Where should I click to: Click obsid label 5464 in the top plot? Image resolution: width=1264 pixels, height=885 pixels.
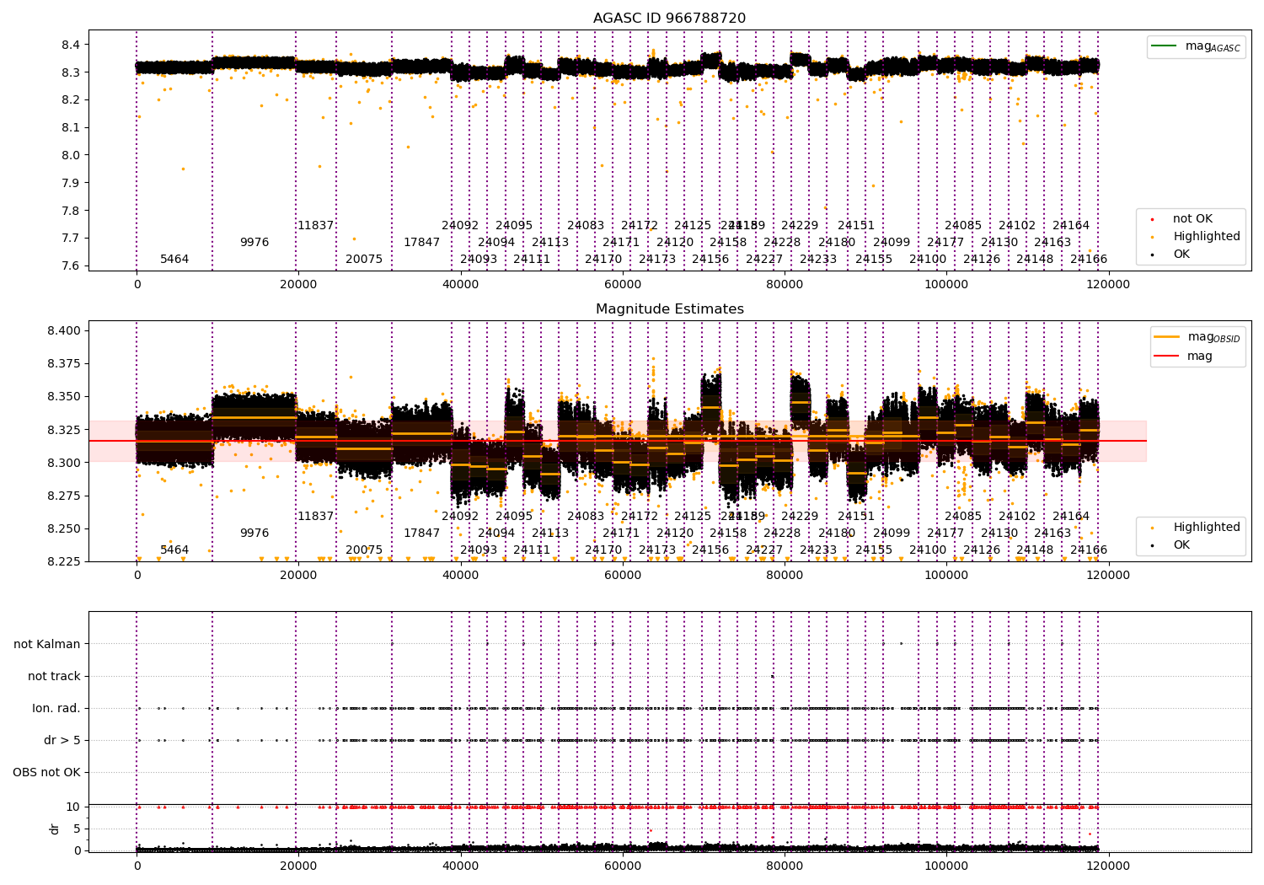pyautogui.click(x=174, y=259)
